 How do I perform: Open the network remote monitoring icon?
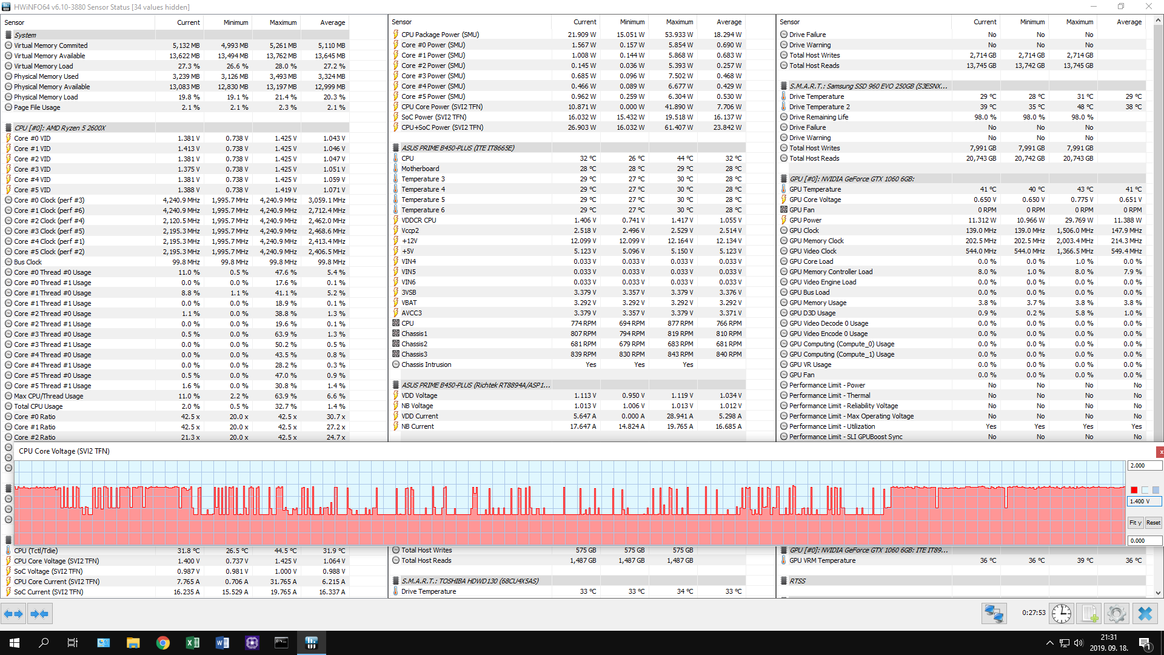(x=994, y=614)
